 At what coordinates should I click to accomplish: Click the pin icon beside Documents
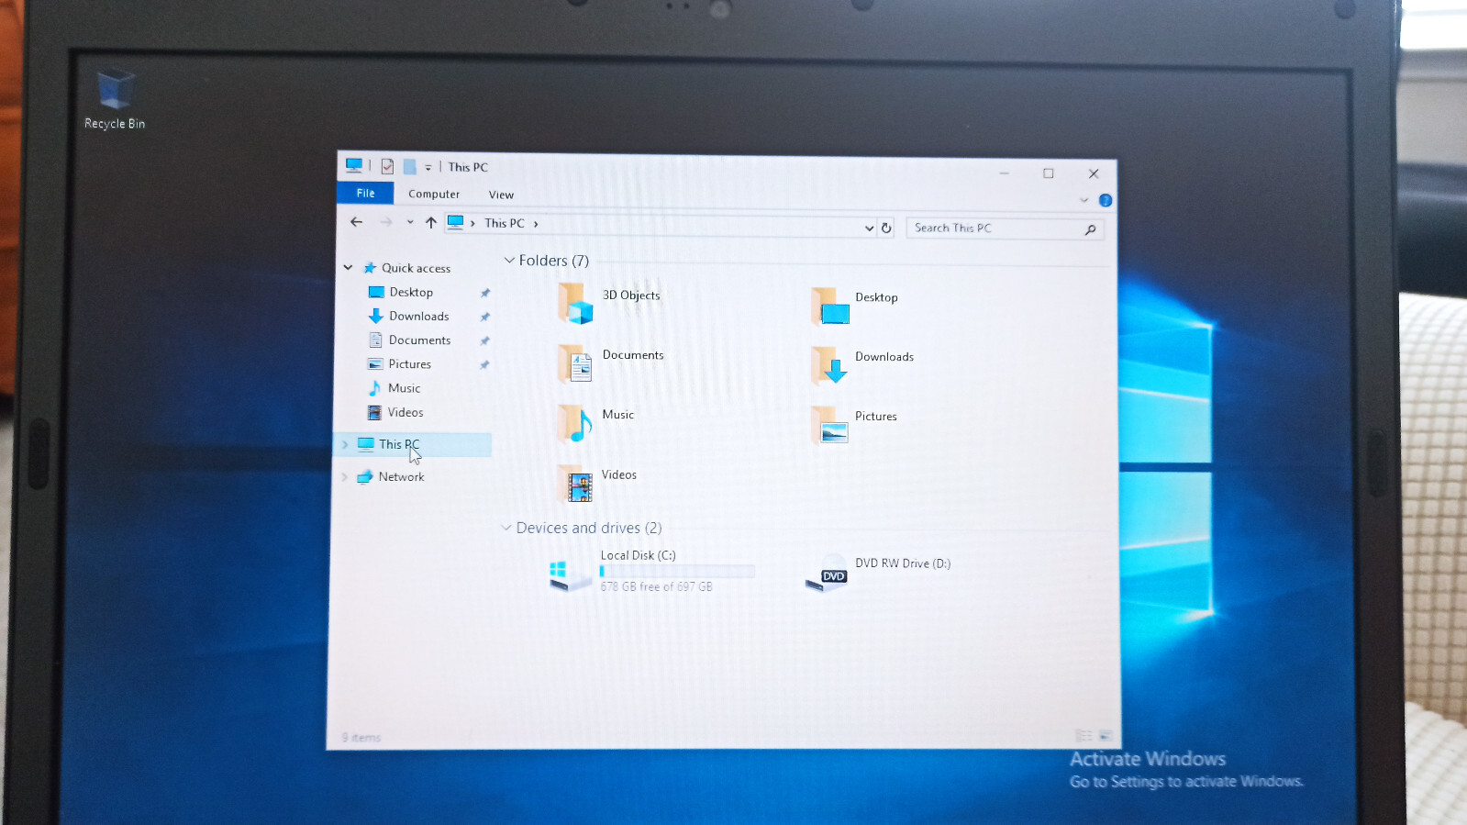tap(485, 340)
